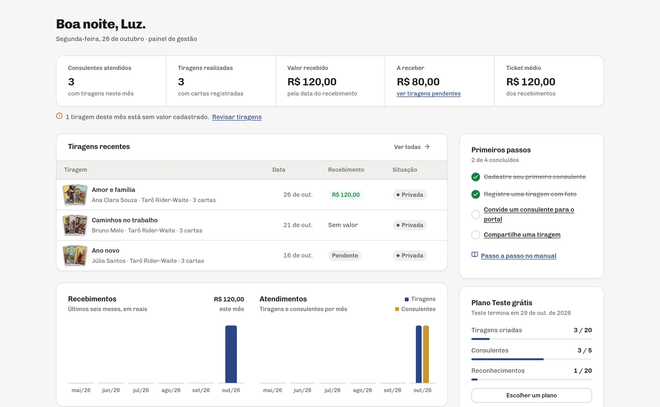
Task: Click the book icon beside manual link
Action: coord(474,255)
